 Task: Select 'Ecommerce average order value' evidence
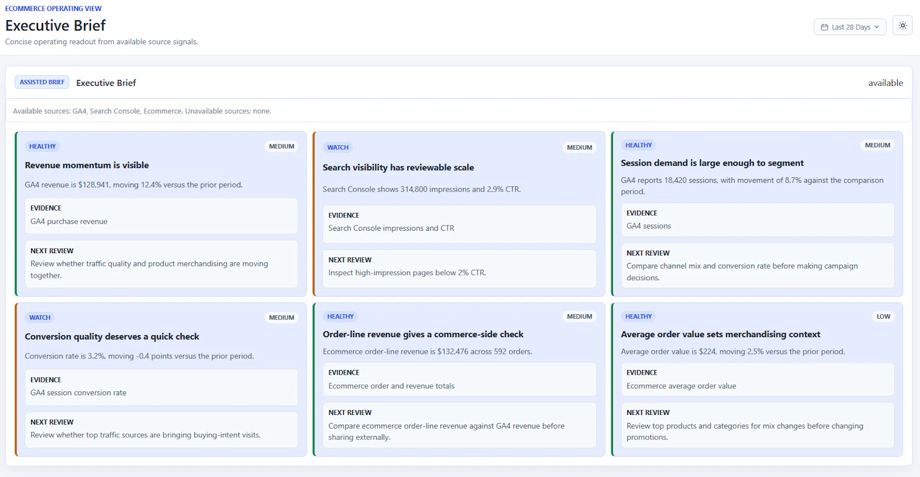(681, 386)
